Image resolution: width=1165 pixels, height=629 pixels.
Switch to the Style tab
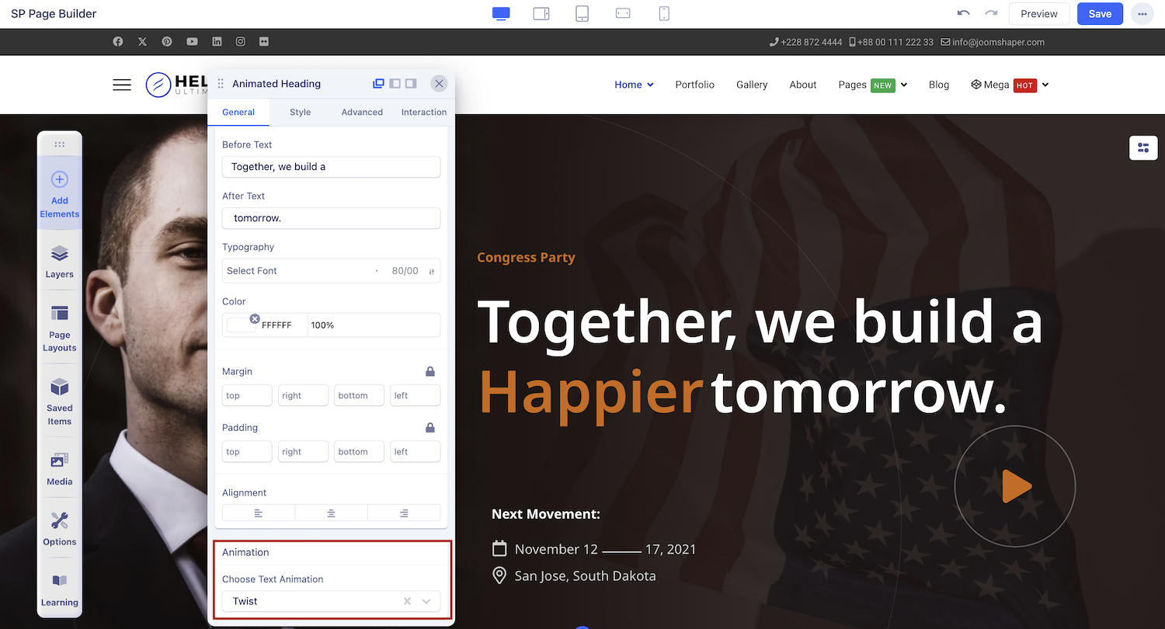point(300,112)
